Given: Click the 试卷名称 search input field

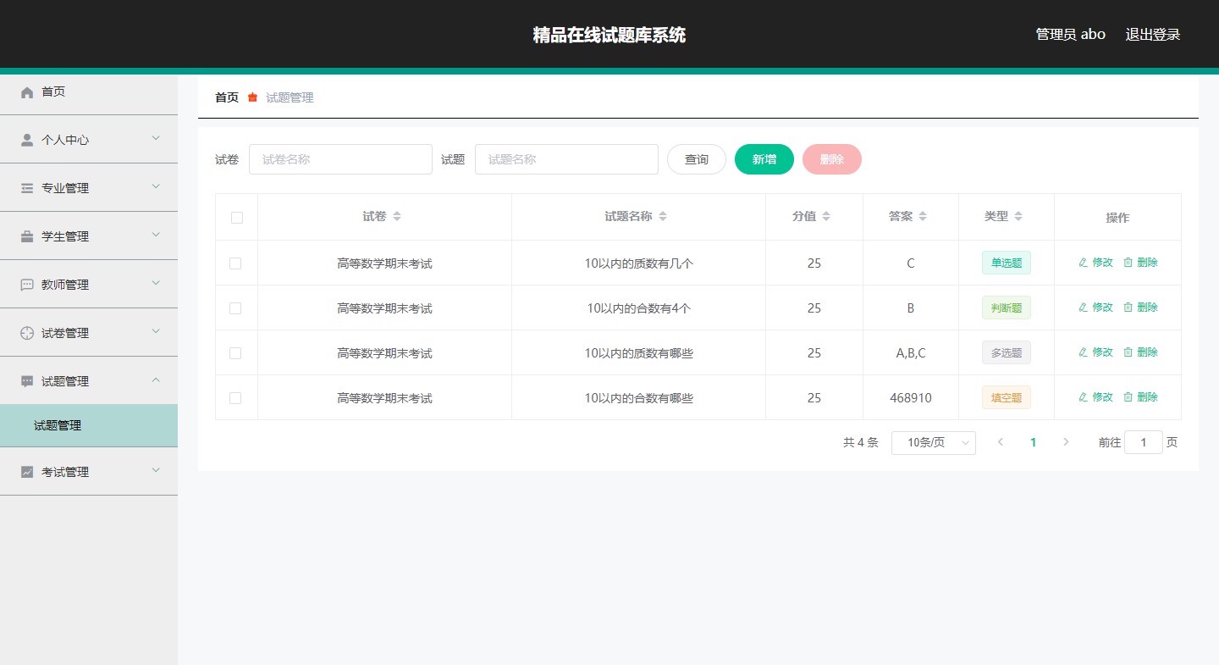Looking at the screenshot, I should pos(340,159).
